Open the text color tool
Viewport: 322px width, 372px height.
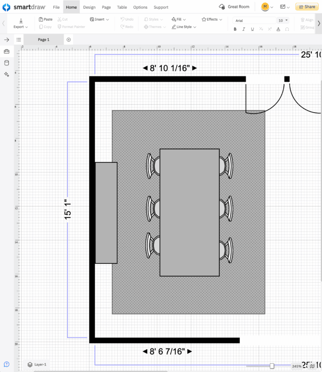tap(278, 29)
